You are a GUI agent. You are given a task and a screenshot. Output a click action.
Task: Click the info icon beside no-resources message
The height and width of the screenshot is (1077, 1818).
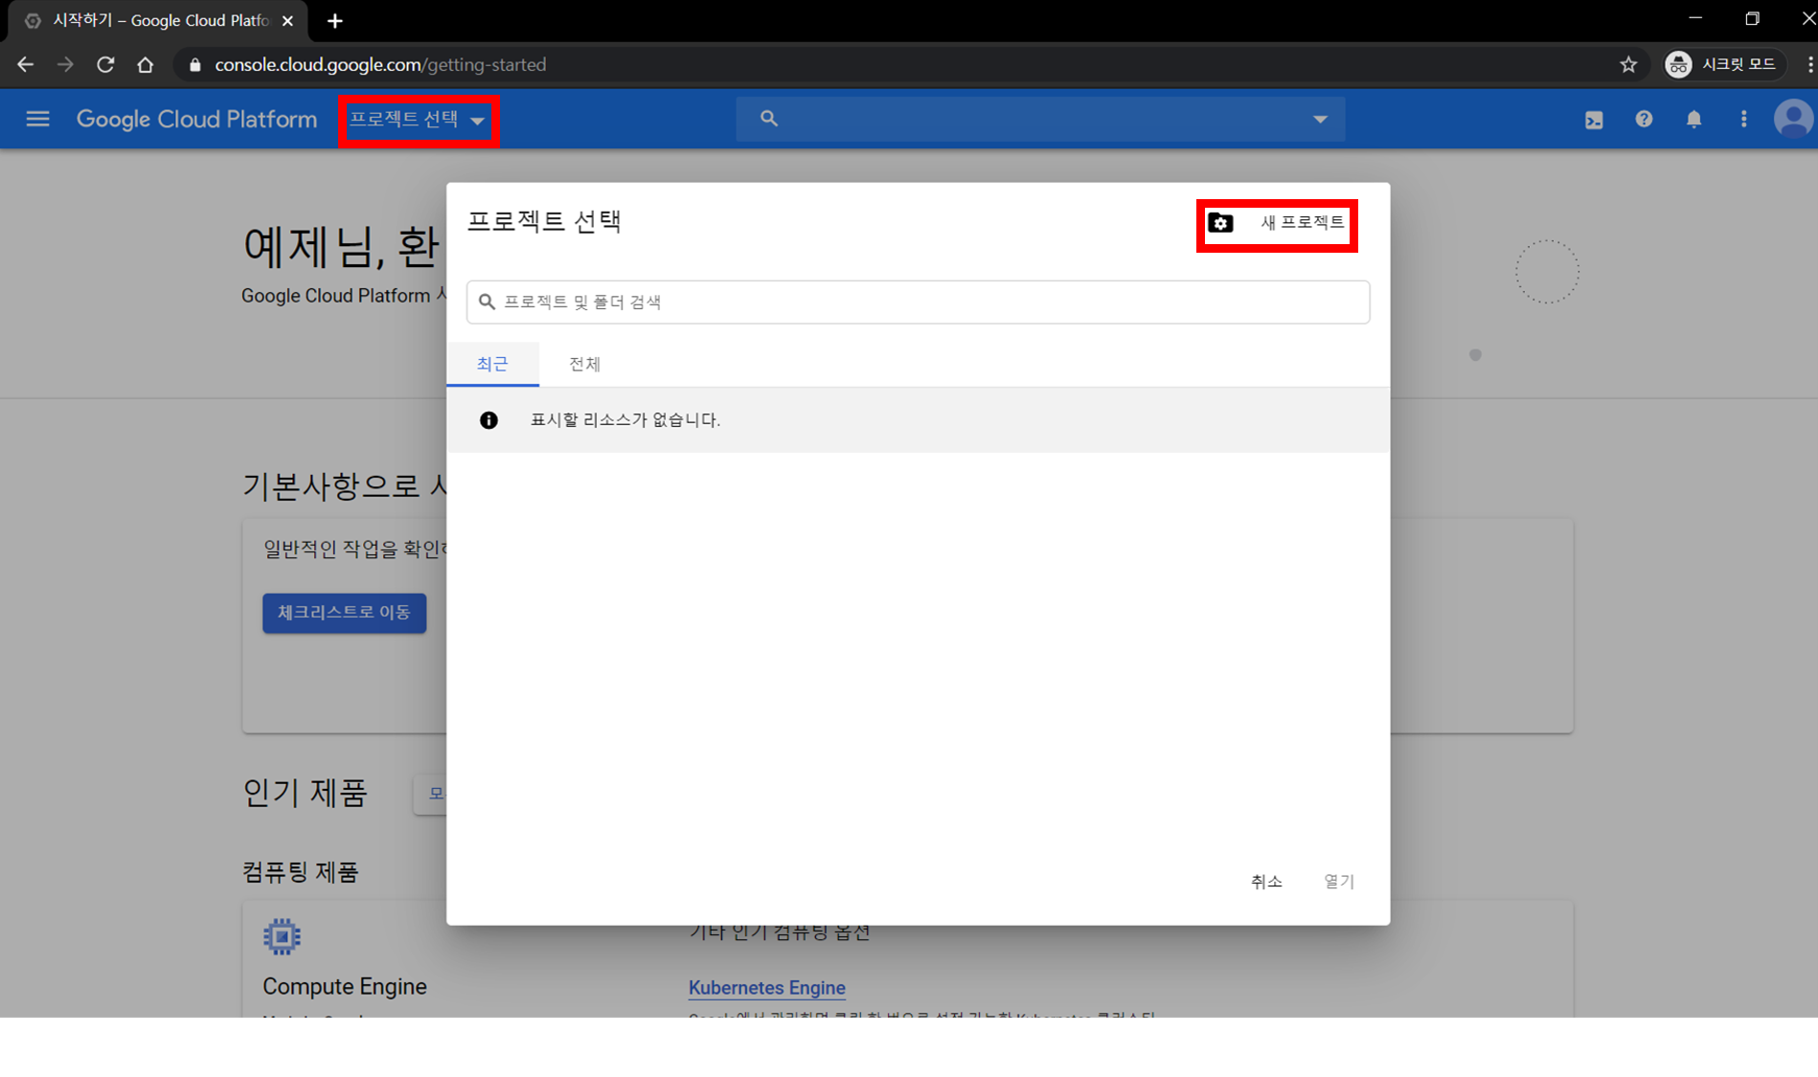pyautogui.click(x=489, y=420)
